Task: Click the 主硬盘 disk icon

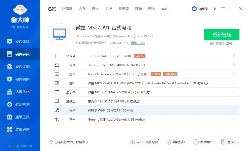Action: (57, 101)
